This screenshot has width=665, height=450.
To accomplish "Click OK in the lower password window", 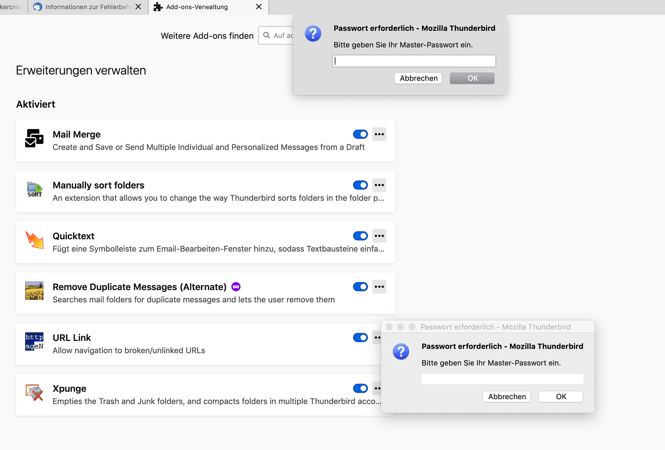I will [x=561, y=397].
